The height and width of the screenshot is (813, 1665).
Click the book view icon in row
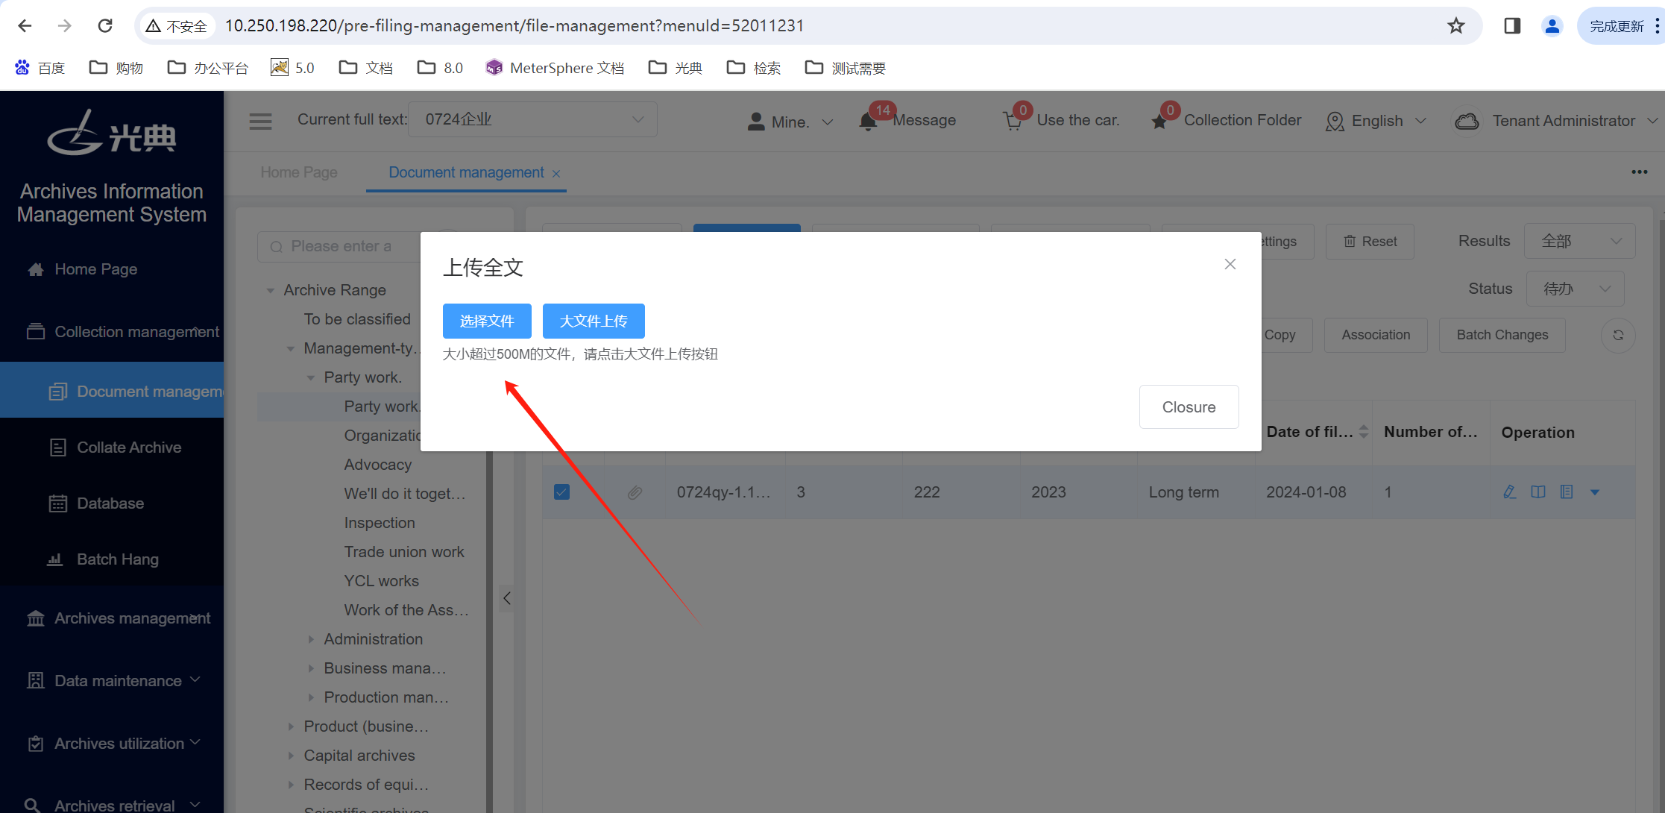pyautogui.click(x=1537, y=492)
